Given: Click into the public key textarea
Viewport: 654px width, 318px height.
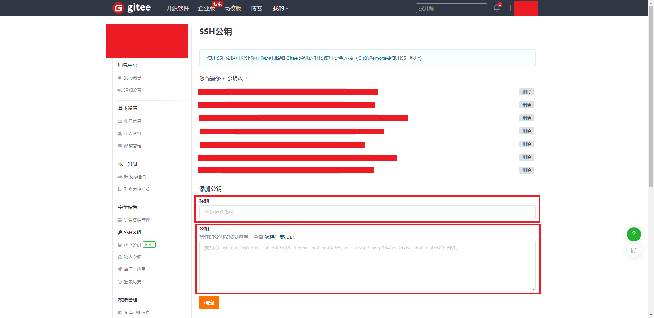Looking at the screenshot, I should 367,266.
